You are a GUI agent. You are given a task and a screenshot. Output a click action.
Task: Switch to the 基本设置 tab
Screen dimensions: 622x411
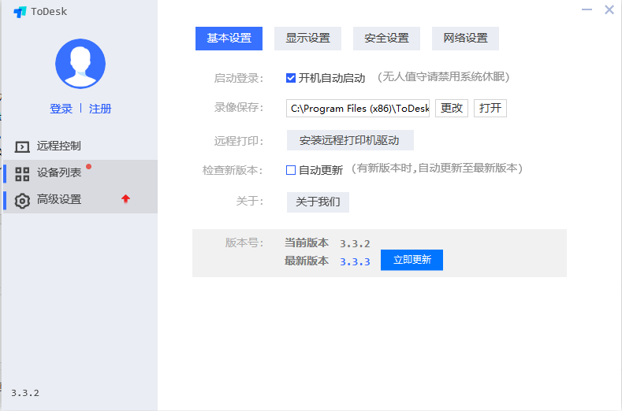[x=229, y=39]
